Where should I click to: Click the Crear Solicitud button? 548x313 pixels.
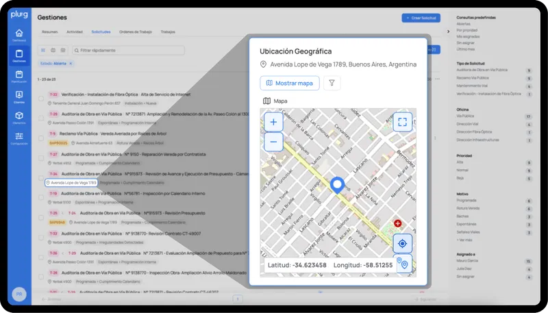421,18
